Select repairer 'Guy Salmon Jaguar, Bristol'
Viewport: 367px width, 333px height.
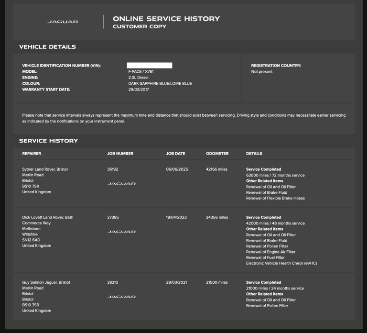pos(46,282)
